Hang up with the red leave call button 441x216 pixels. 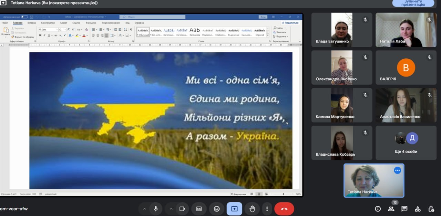click(284, 209)
